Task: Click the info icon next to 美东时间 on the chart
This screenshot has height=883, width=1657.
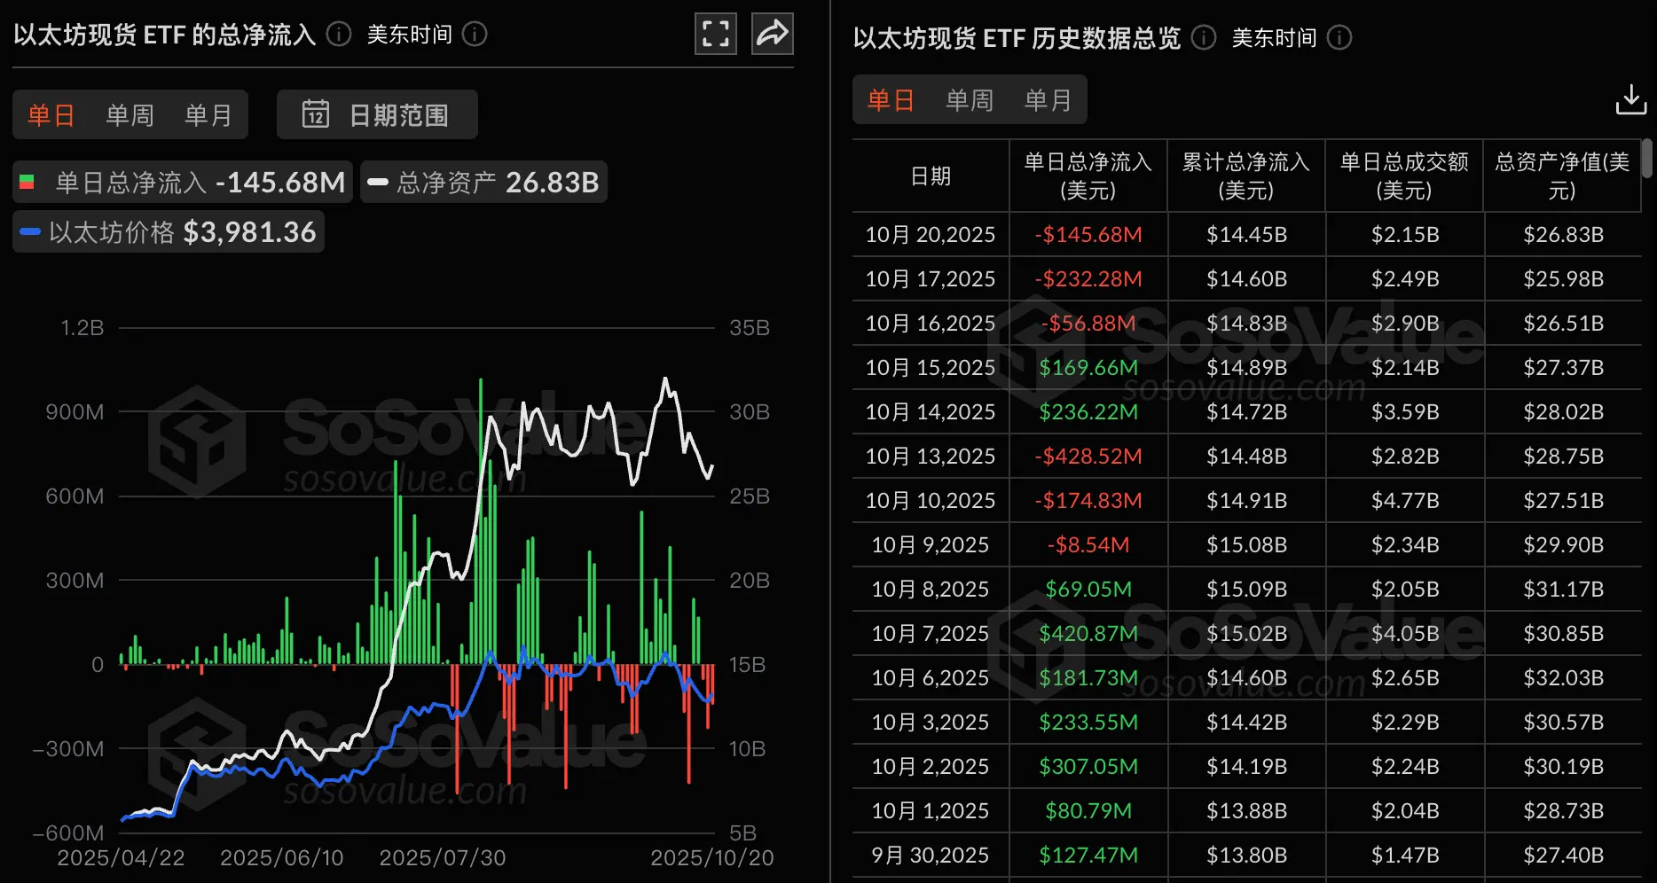Action: [475, 35]
